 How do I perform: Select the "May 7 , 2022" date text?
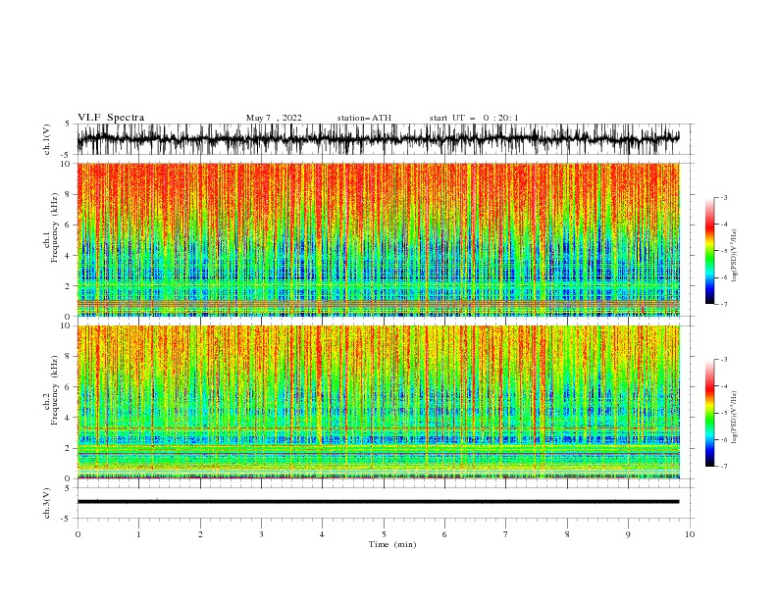pos(274,118)
